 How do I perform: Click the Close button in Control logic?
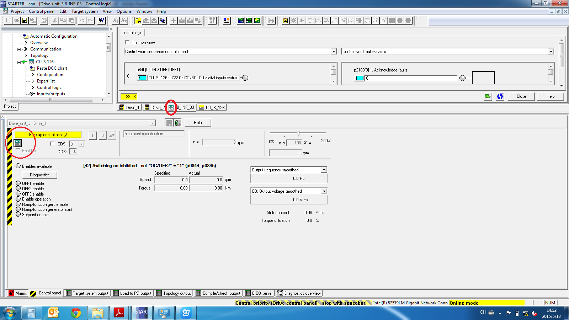click(x=521, y=96)
